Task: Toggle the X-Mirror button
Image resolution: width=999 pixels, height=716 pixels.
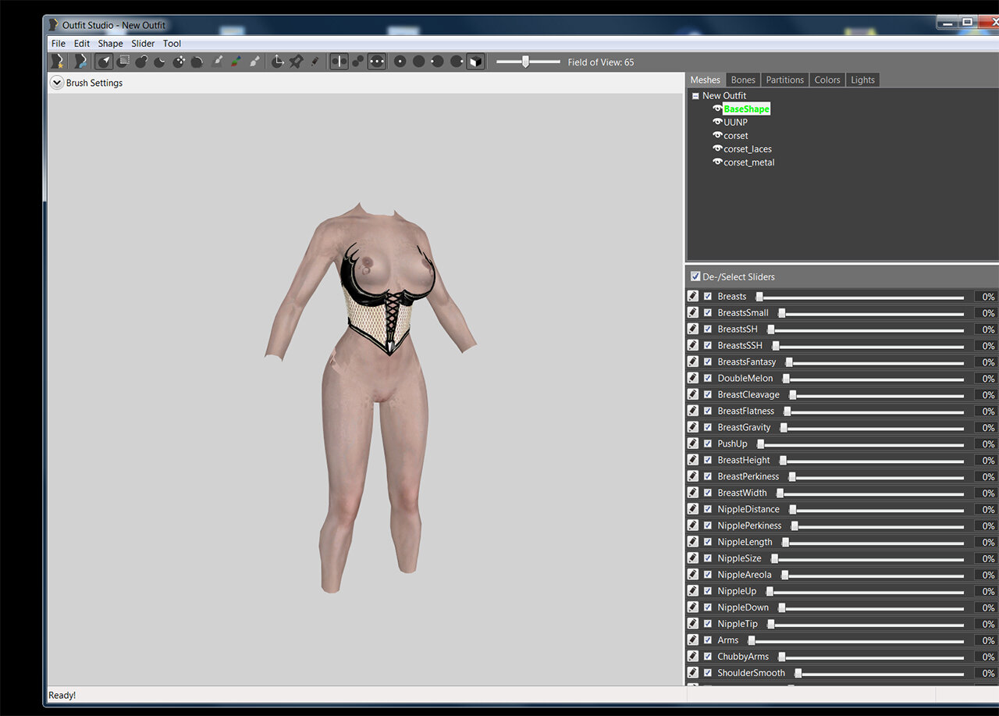Action: click(339, 62)
